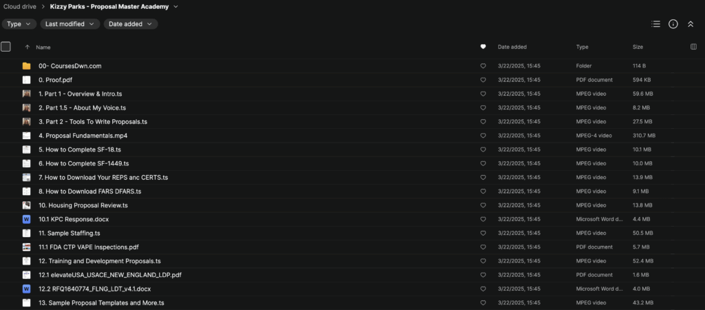This screenshot has width=705, height=310.
Task: Click thumbnail of 1. Part 1 - Overview & Intro.ts
Action: [26, 94]
